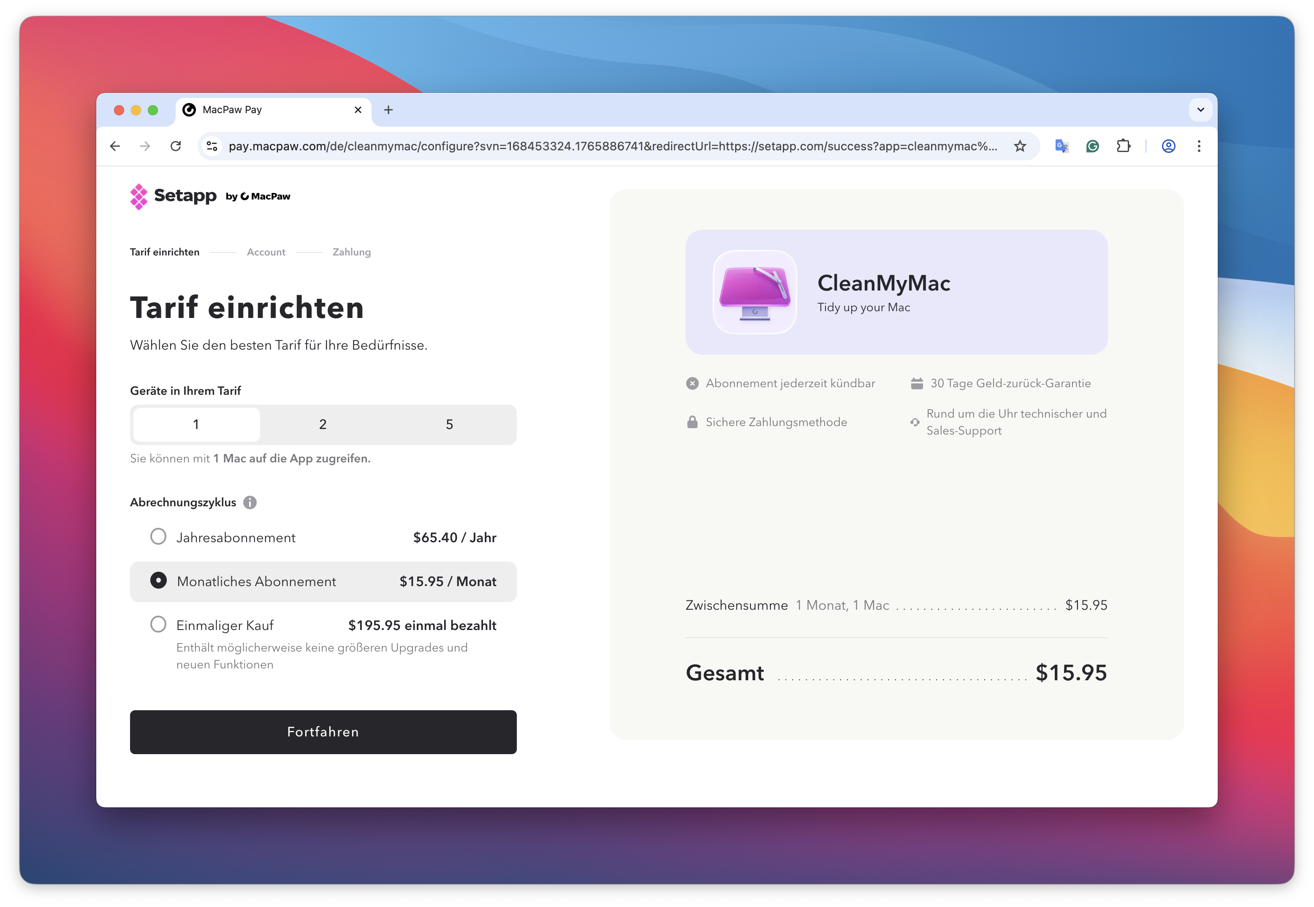
Task: Click the Abonnement jederzeit kündbar text
Action: coord(790,383)
